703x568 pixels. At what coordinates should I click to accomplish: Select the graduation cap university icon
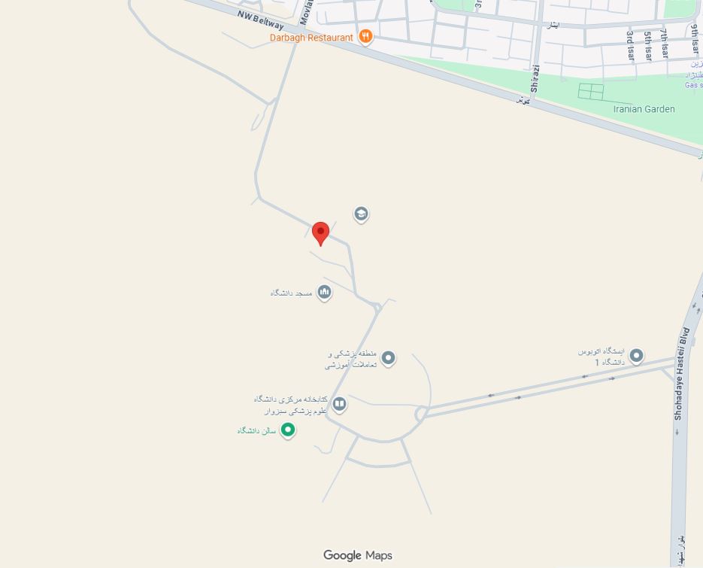pos(362,214)
